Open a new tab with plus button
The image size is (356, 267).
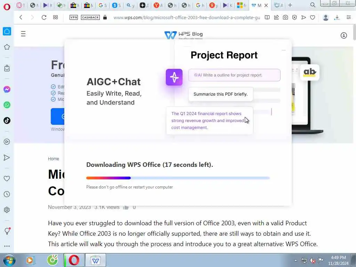point(290,5)
